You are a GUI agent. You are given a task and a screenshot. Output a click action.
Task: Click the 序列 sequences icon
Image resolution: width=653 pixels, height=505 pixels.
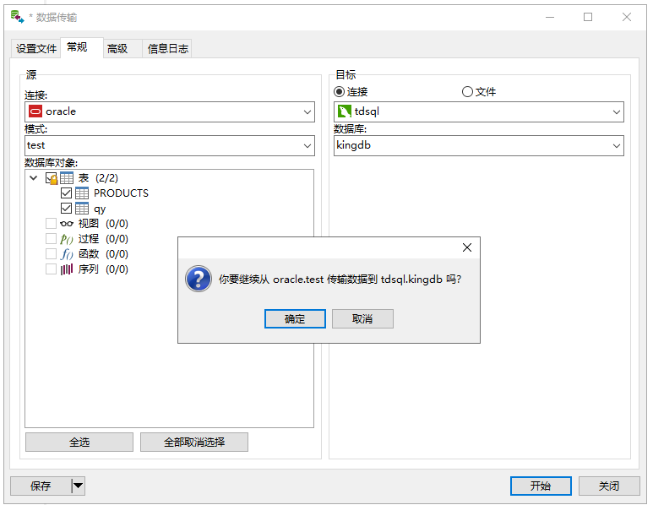coord(67,269)
